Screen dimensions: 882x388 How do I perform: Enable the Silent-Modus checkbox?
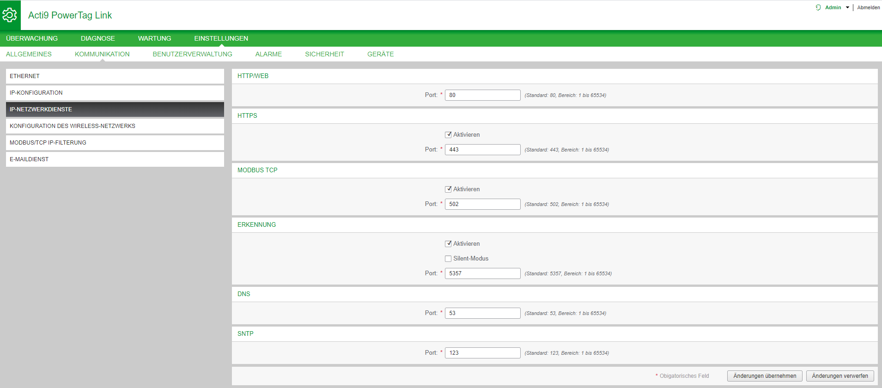click(x=448, y=259)
